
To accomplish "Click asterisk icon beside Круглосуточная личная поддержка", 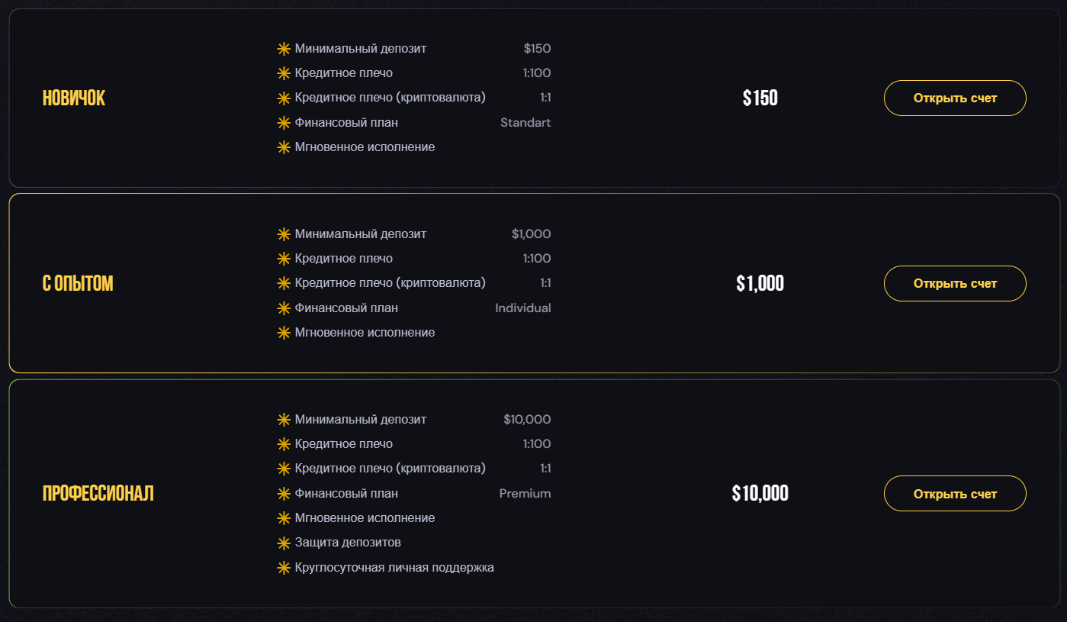I will (284, 568).
